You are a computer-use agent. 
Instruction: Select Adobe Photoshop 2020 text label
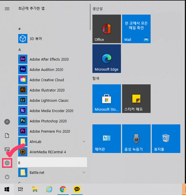[48, 121]
